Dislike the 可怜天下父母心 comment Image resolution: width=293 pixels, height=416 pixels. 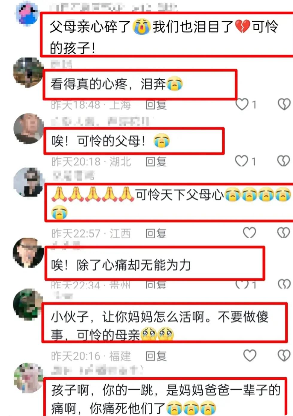(x=283, y=233)
